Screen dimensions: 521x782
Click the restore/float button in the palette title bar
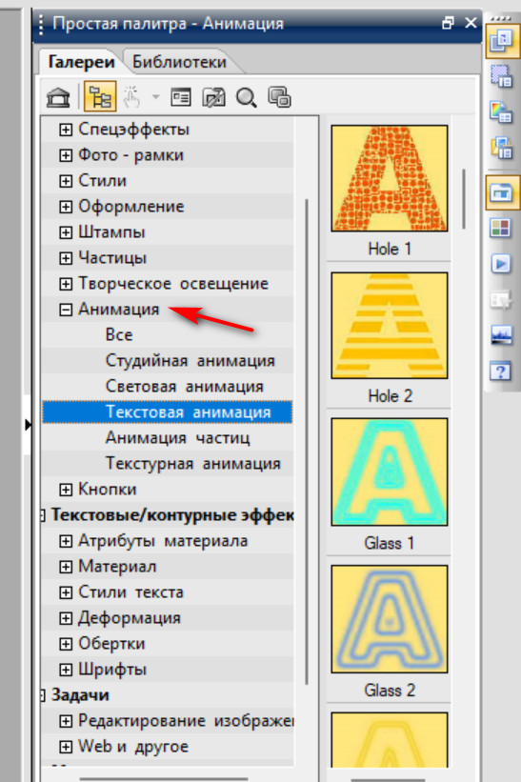(448, 23)
